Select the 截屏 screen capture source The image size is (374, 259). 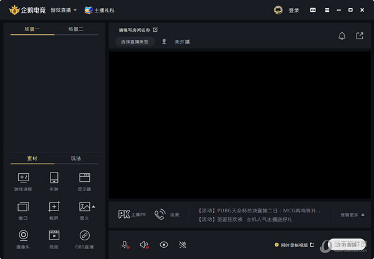[54, 209]
